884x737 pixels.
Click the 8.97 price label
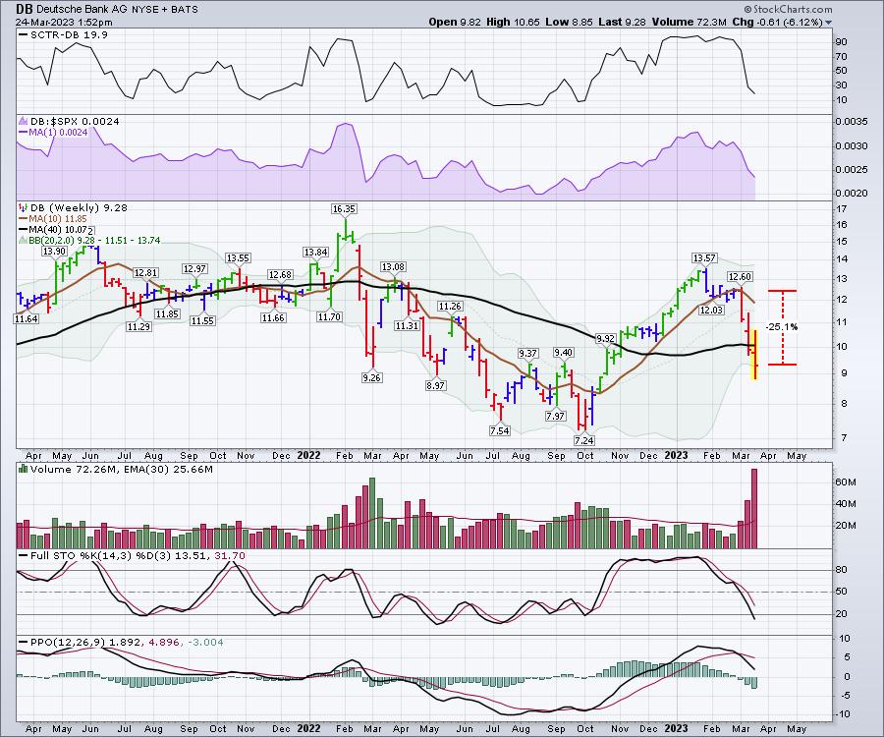pos(435,386)
